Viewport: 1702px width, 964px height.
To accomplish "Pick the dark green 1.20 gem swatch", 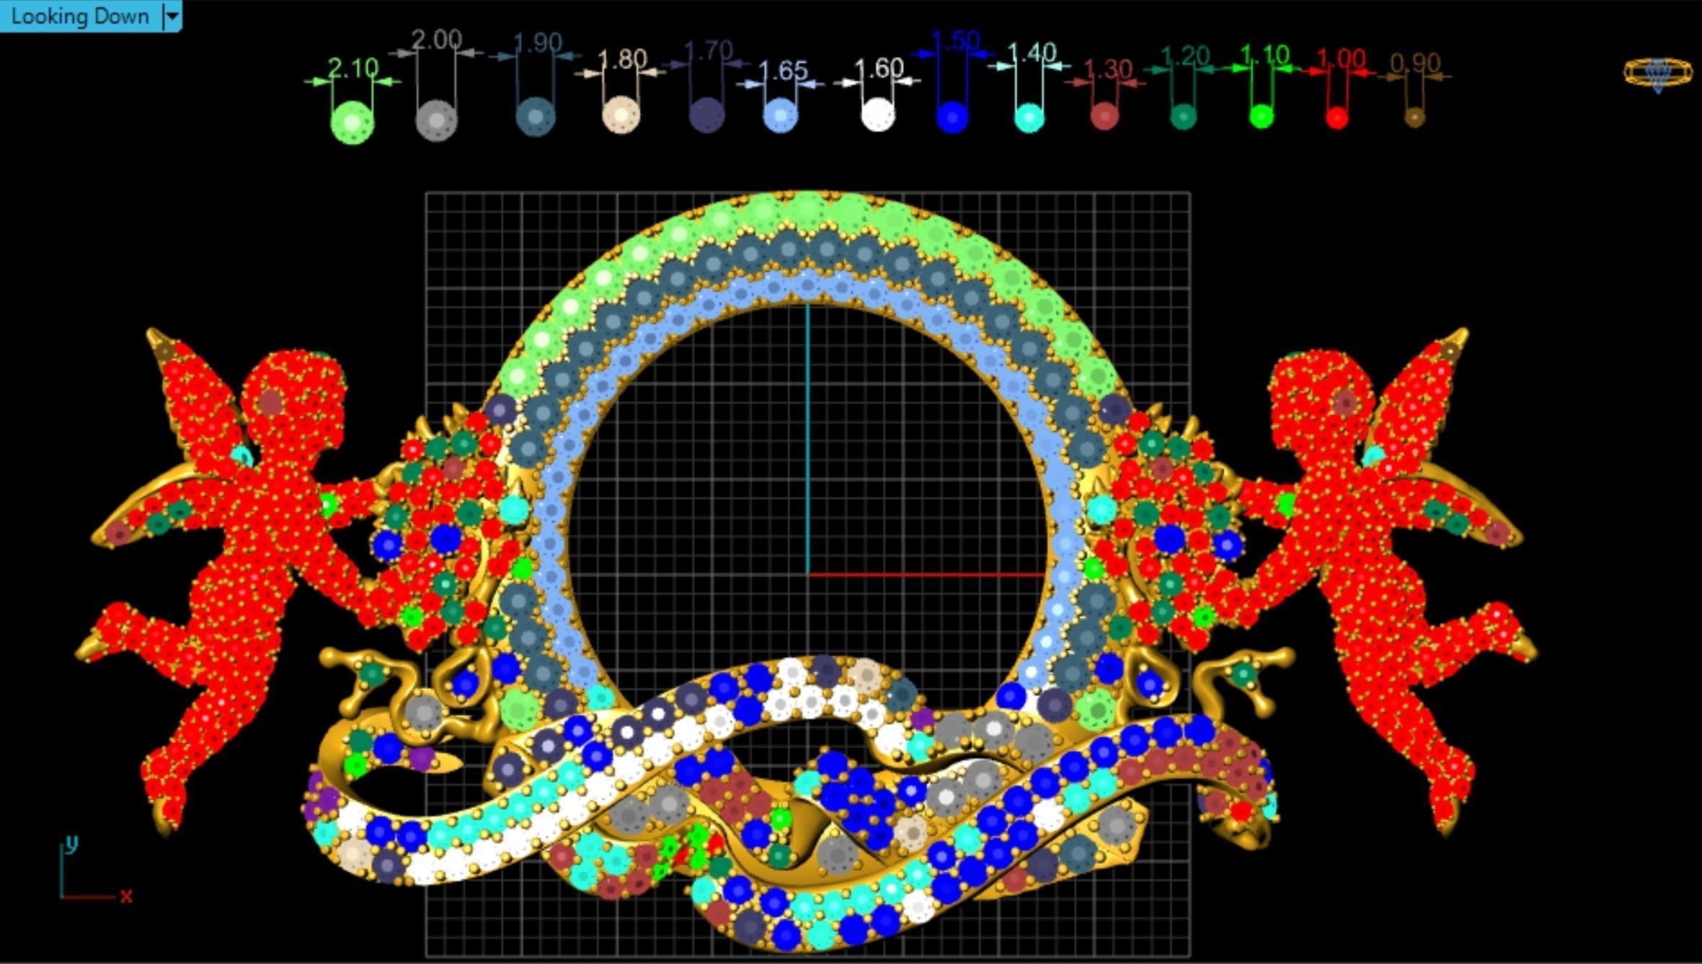I will (1183, 116).
